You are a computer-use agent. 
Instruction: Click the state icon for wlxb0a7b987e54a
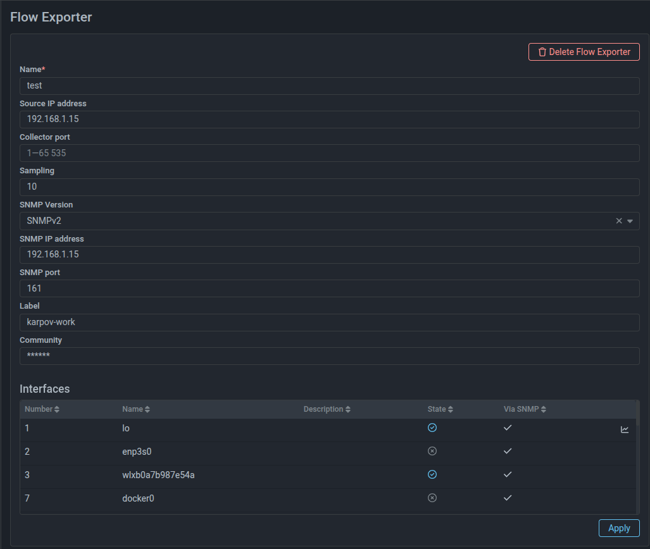(432, 475)
